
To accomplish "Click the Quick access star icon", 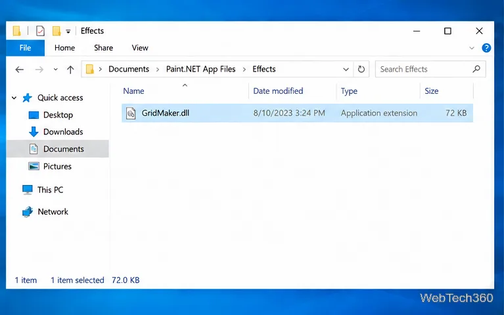I will [x=28, y=98].
